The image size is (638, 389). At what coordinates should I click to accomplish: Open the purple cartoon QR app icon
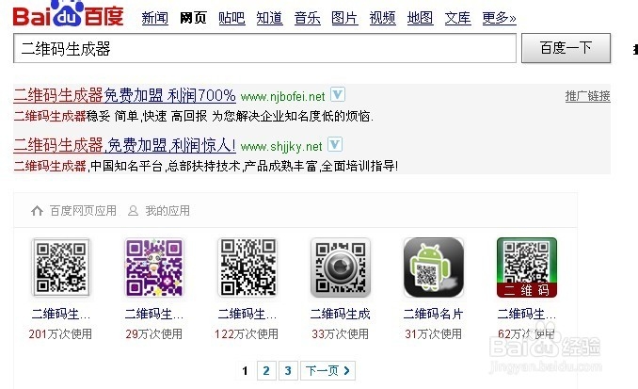point(154,267)
